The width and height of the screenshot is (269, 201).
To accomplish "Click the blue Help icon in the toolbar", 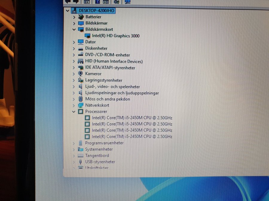I will 97,1.
